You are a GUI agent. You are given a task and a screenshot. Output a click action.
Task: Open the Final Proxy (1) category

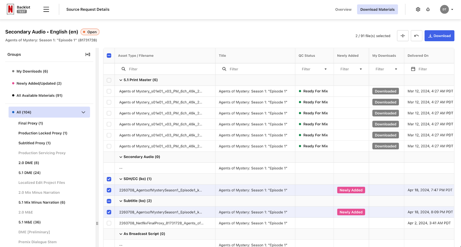click(x=31, y=123)
